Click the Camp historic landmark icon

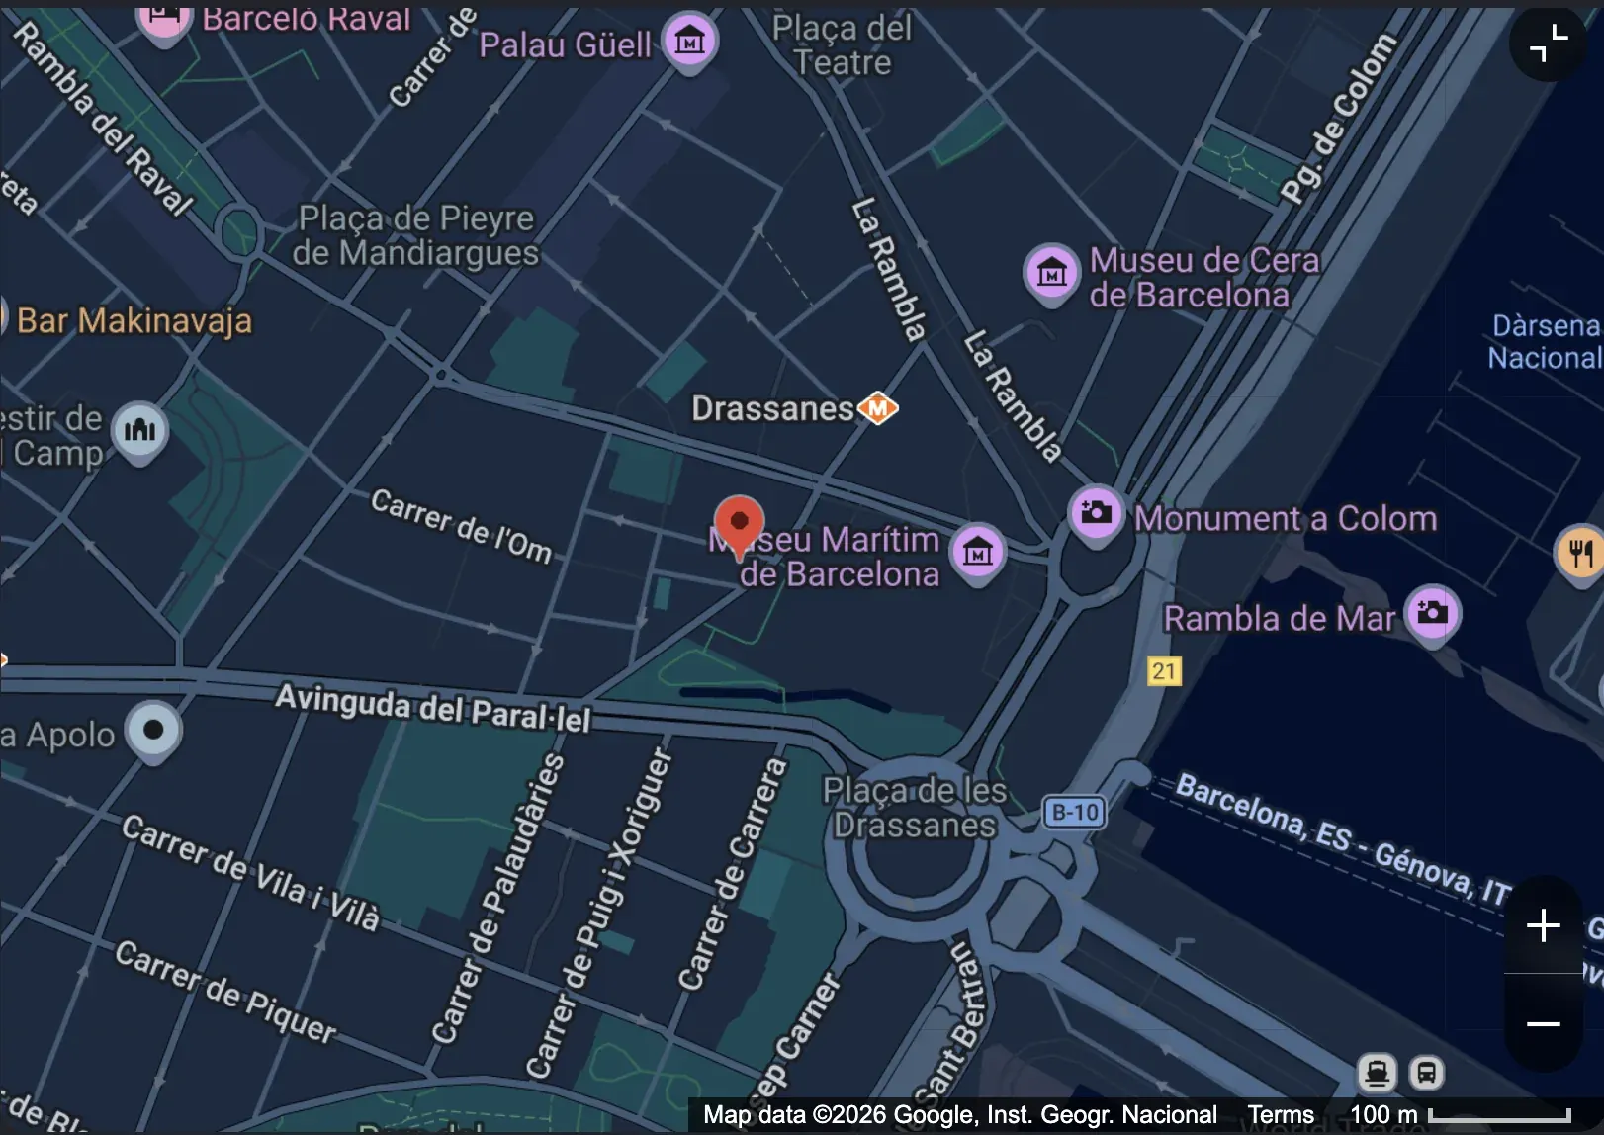139,431
